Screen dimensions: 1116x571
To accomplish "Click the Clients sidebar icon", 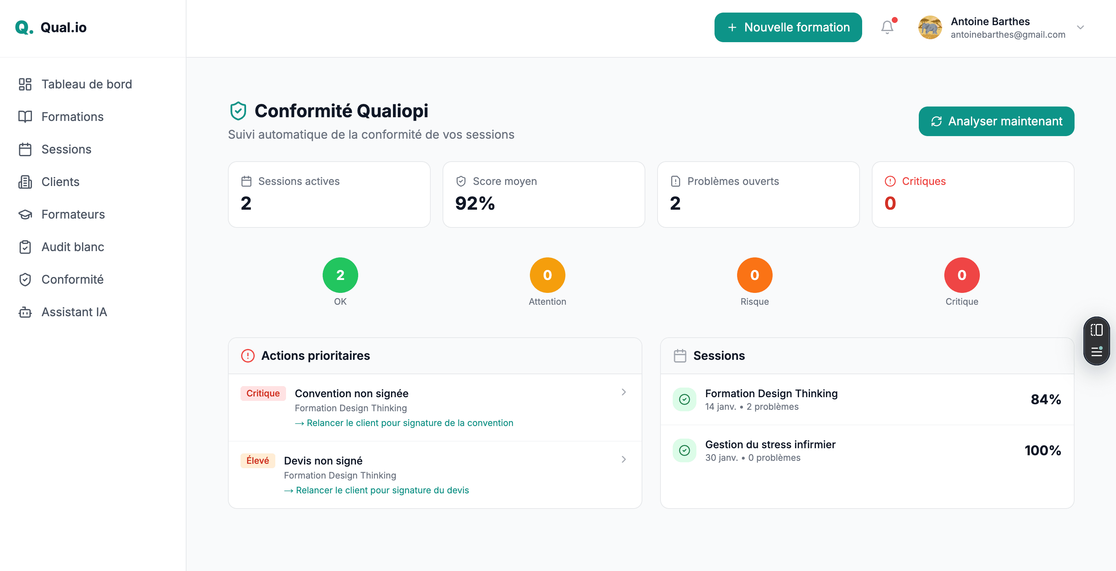I will click(x=25, y=182).
